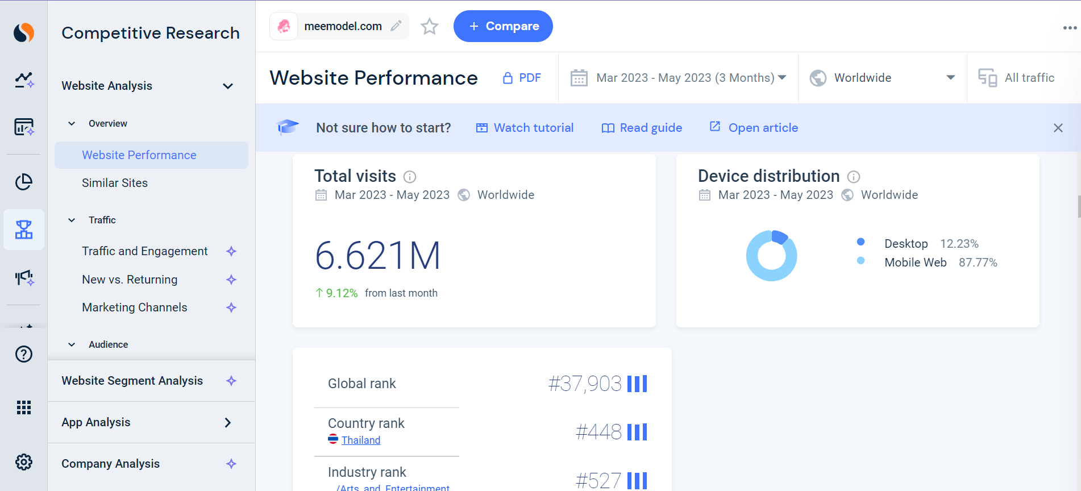
Task: Expand the App Analysis section
Action: point(228,422)
